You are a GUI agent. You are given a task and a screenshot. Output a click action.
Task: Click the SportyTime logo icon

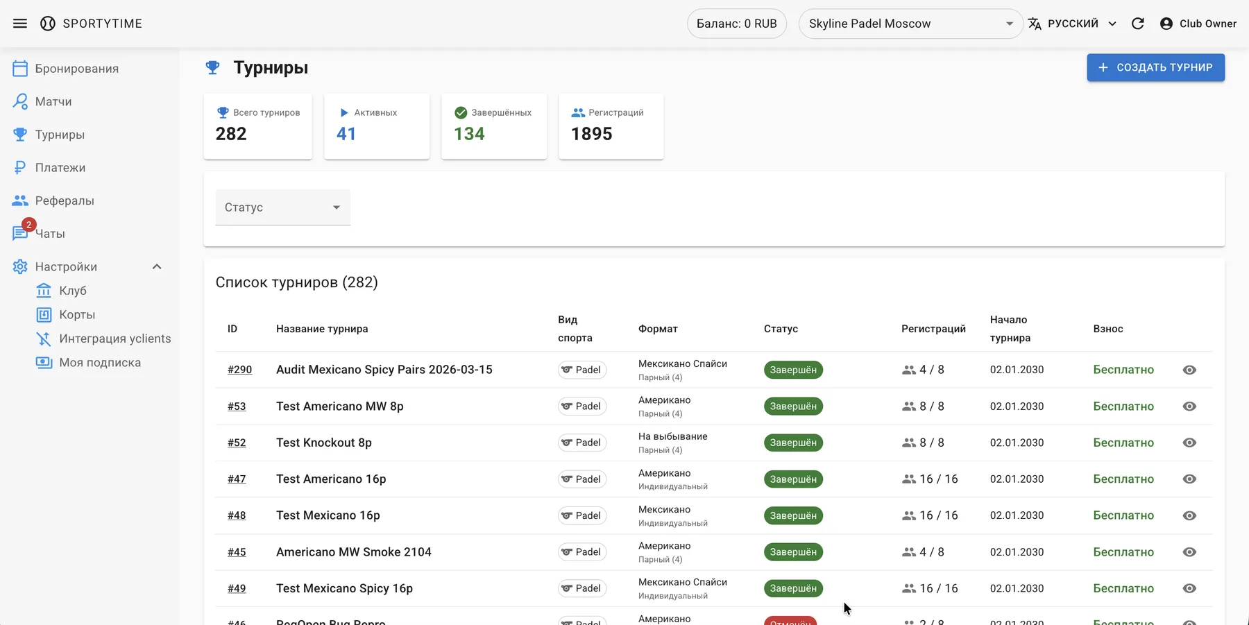pos(48,24)
